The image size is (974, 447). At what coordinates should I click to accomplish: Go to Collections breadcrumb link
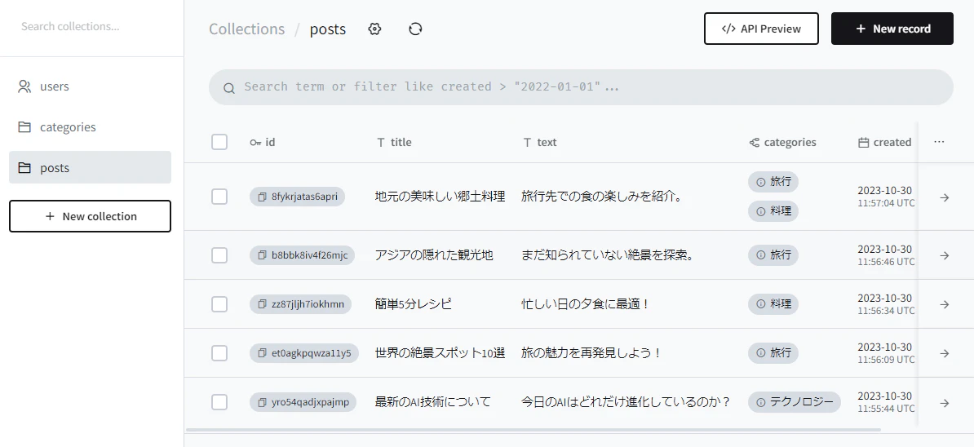[x=246, y=29]
